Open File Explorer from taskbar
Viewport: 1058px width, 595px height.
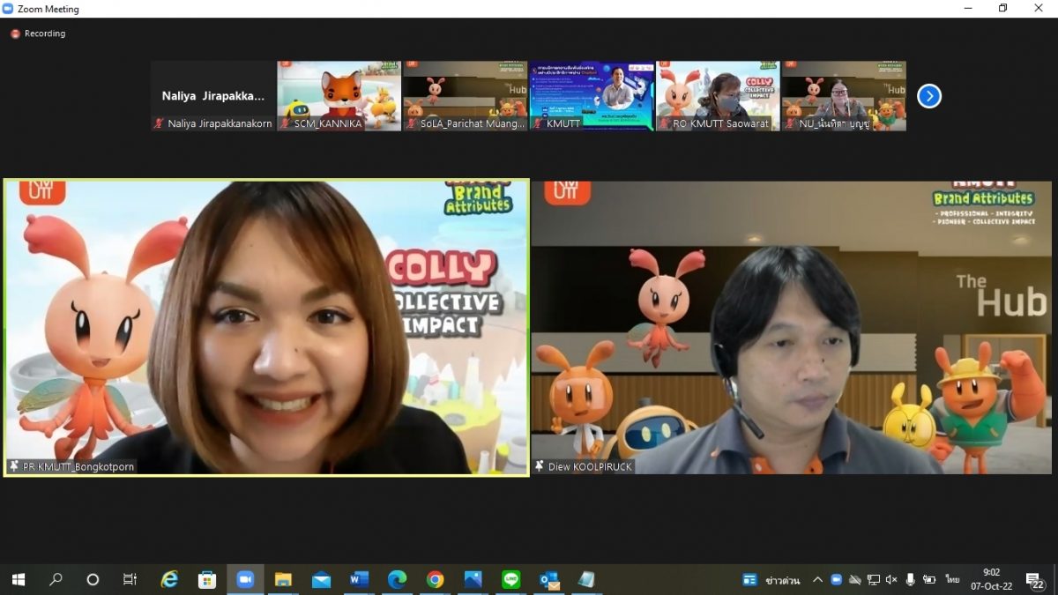click(x=283, y=579)
